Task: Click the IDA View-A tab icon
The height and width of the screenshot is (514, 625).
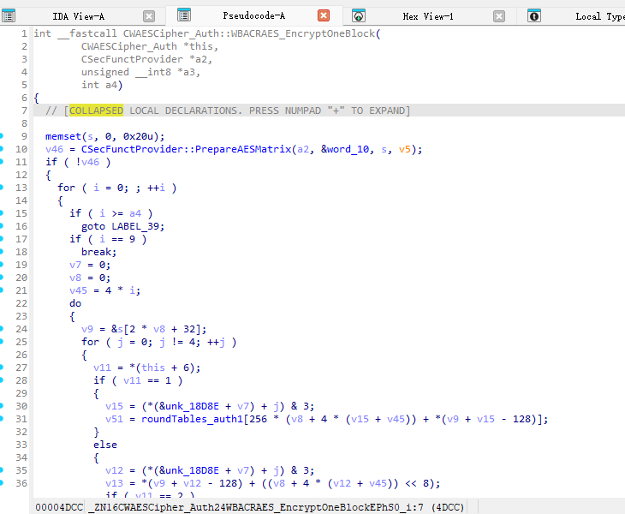Action: (9, 16)
